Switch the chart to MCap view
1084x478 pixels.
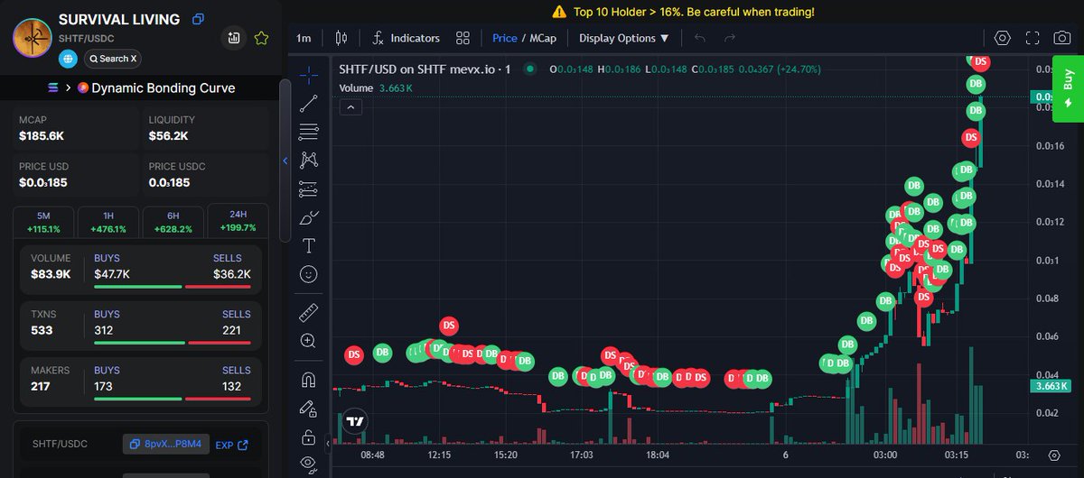pos(543,38)
